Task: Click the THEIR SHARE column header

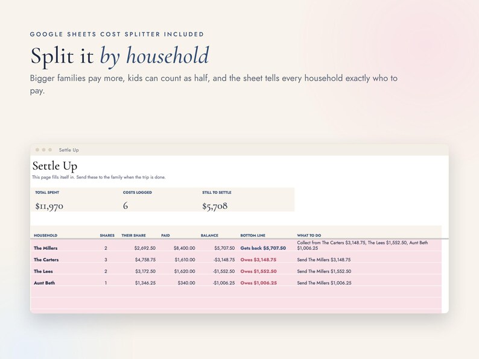Action: (x=133, y=236)
